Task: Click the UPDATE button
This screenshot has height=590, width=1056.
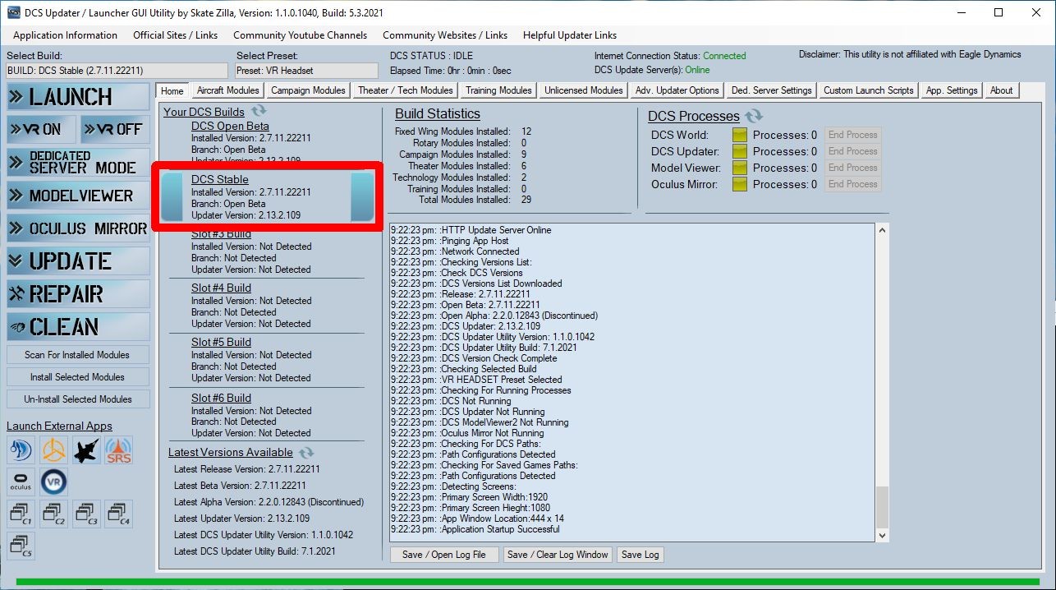Action: point(79,260)
